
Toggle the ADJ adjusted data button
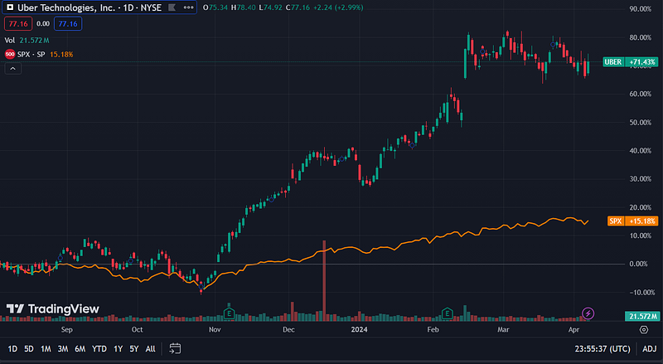click(x=650, y=349)
